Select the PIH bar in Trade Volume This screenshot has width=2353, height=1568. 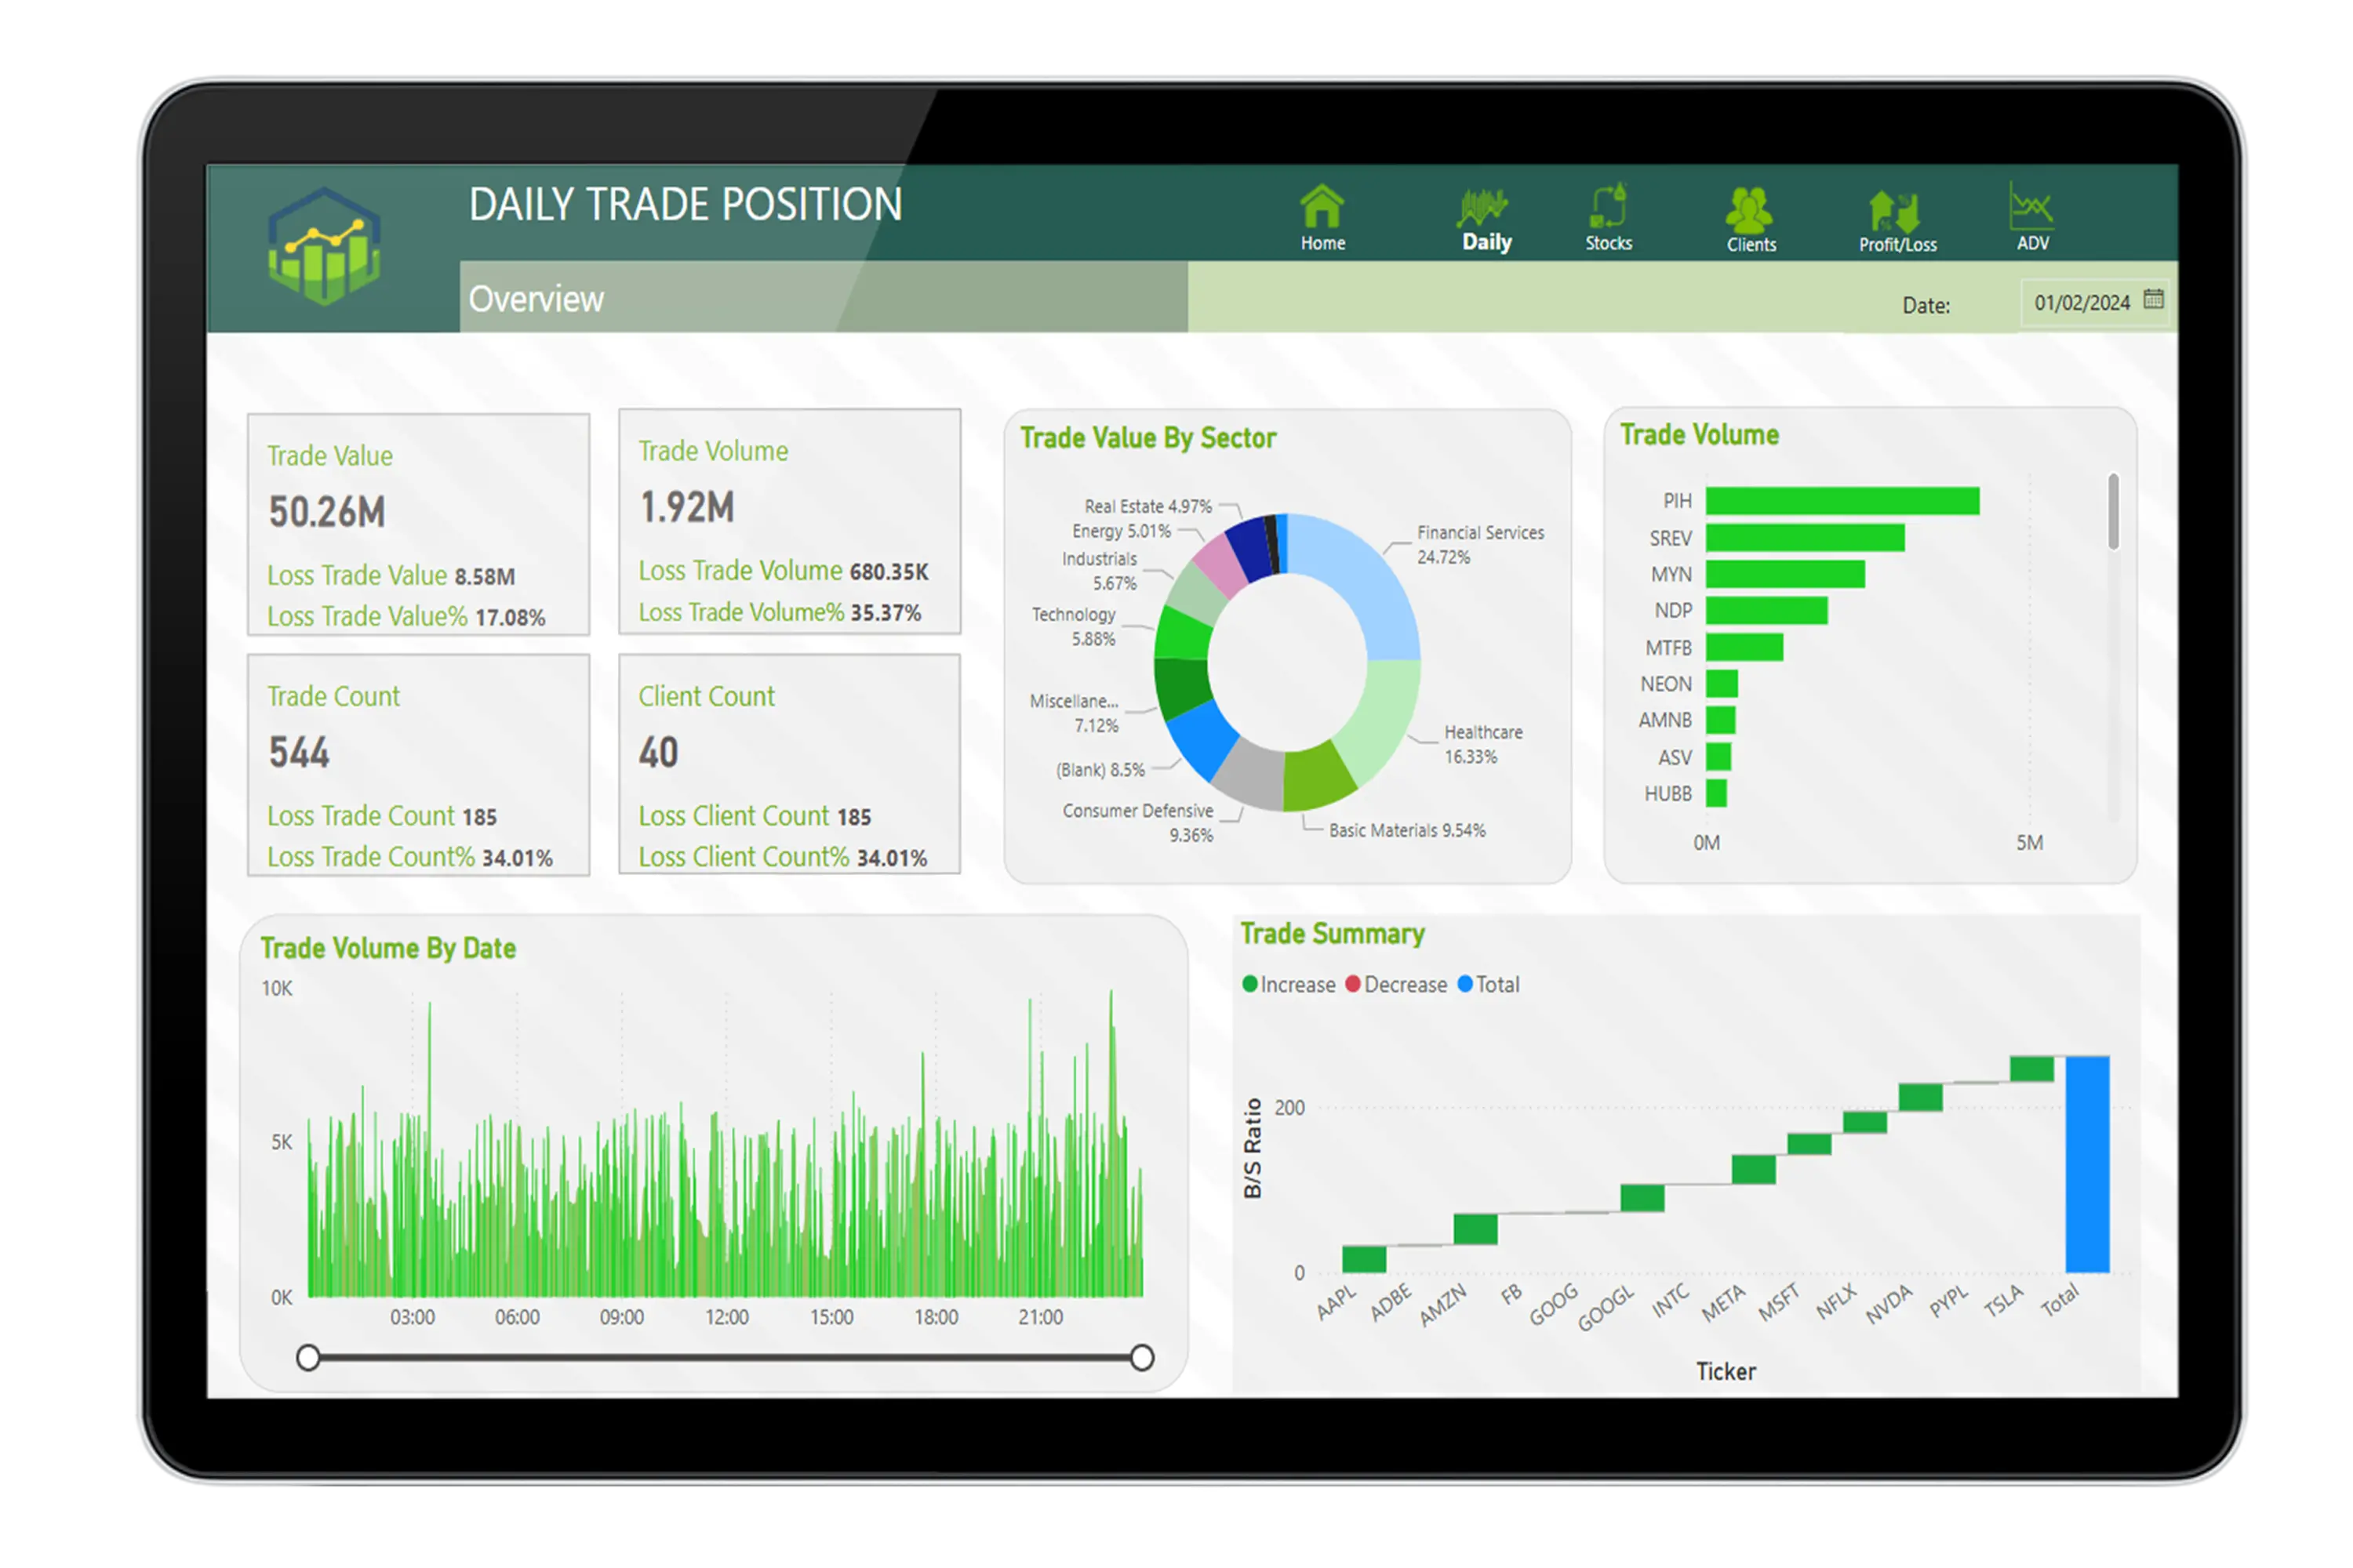tap(1842, 501)
